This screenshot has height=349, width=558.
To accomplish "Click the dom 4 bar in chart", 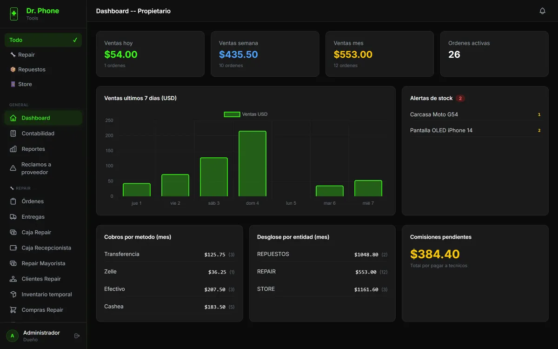I will pos(252,164).
